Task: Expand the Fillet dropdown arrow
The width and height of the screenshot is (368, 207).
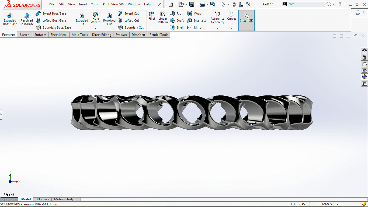Action: click(152, 28)
